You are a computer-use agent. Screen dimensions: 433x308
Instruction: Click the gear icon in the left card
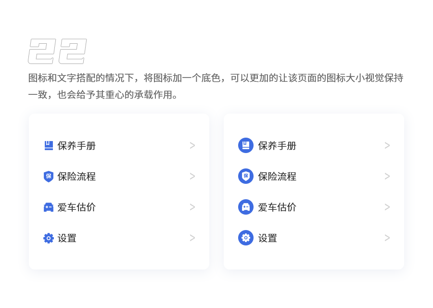click(x=49, y=238)
